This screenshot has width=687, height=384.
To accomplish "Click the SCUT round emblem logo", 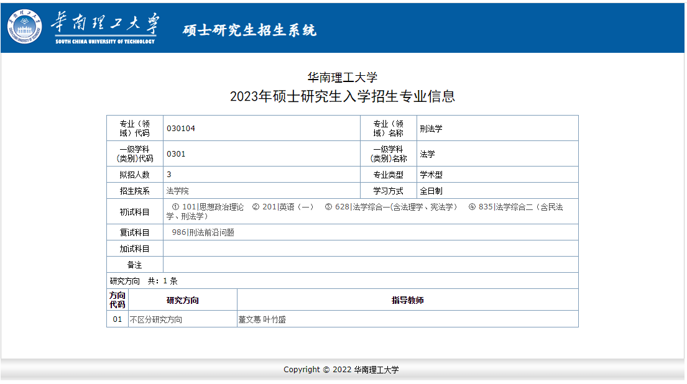I will tap(24, 27).
